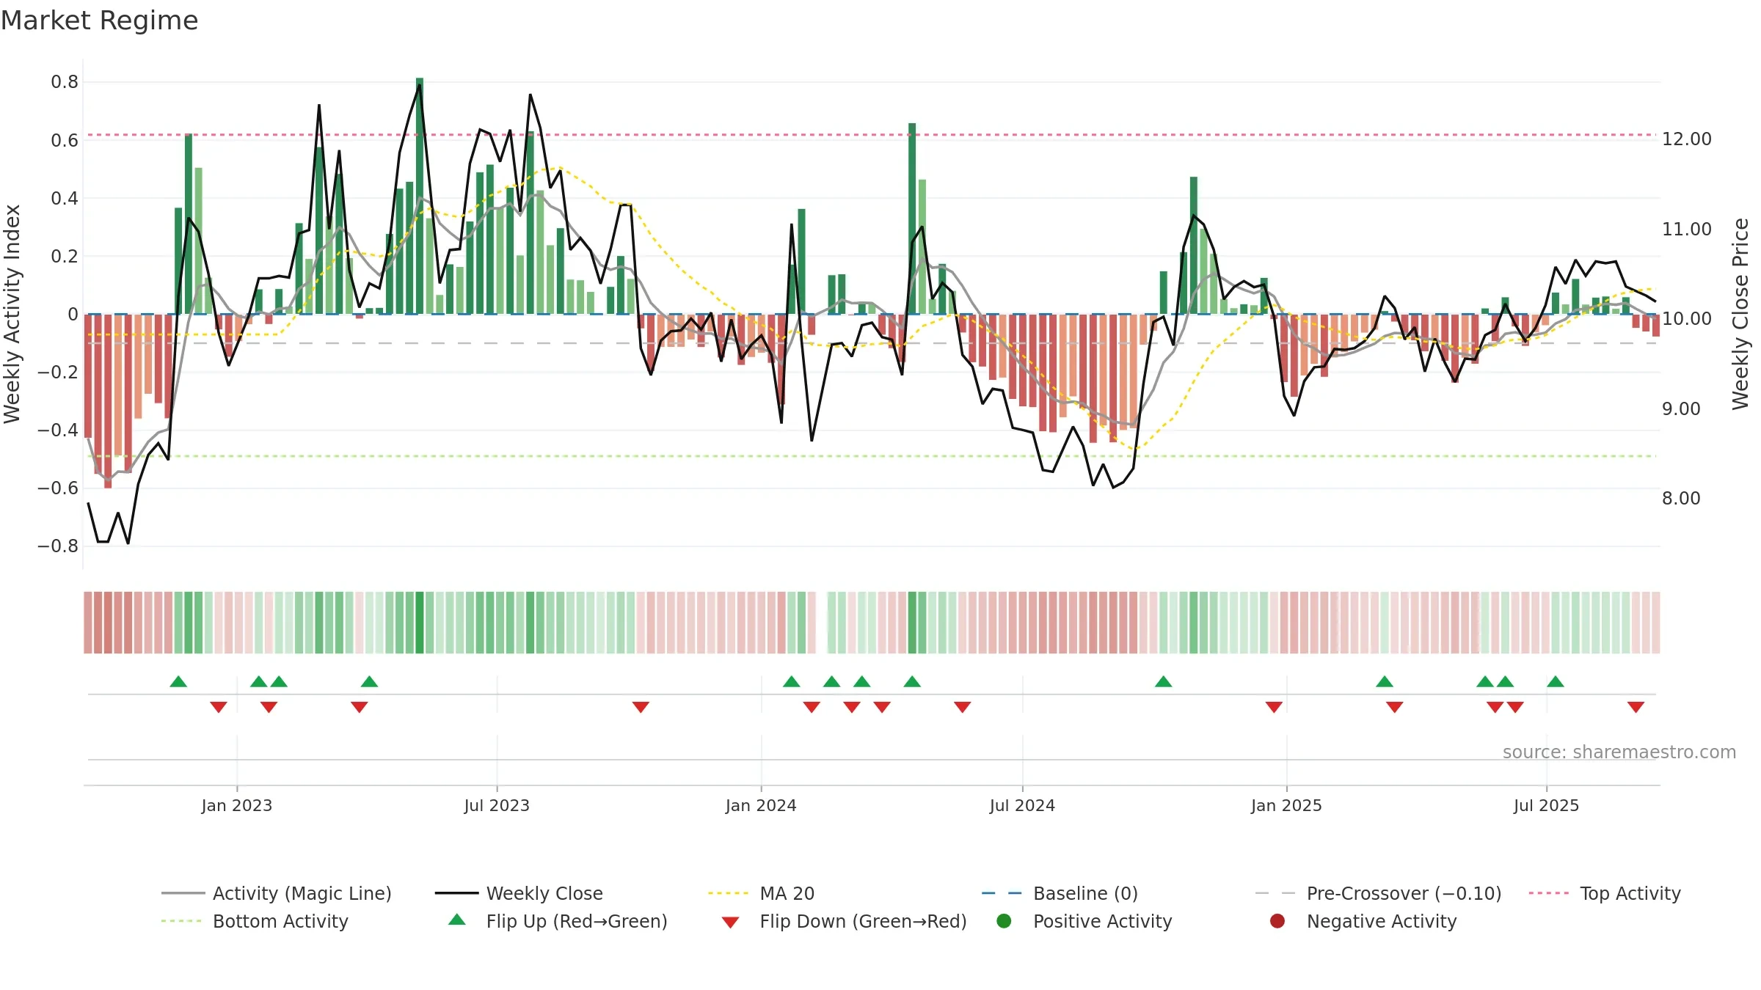Toggle the Weekly Close legend entry
The width and height of the screenshot is (1761, 990).
(x=519, y=893)
